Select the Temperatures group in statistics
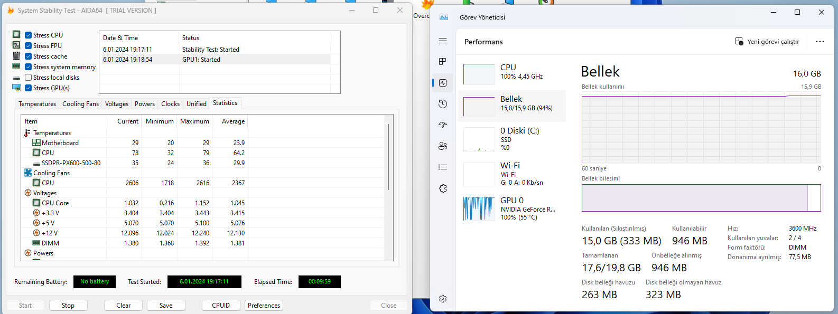Screen dimensions: 838x314 tap(52, 133)
